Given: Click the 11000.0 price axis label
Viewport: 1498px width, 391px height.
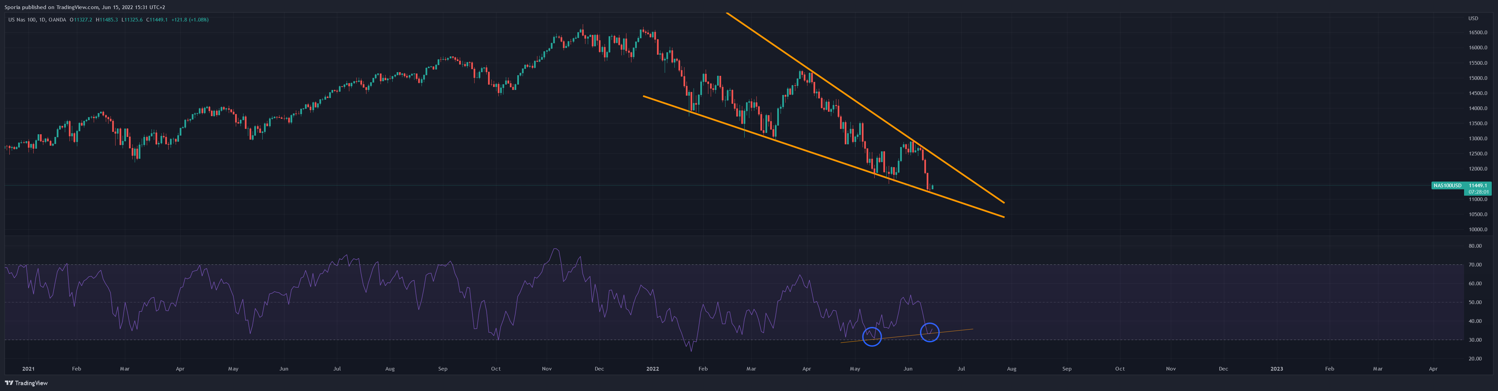Looking at the screenshot, I should point(1478,199).
